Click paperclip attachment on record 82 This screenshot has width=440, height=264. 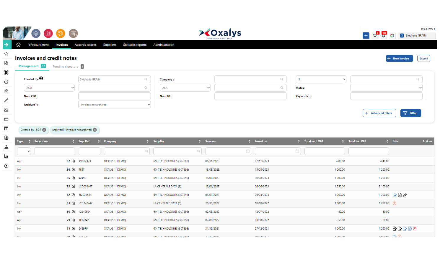coord(405,195)
